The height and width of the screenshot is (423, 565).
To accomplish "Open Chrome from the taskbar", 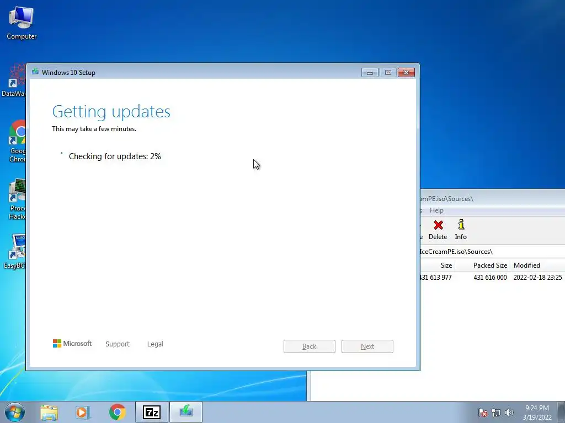I will point(117,412).
